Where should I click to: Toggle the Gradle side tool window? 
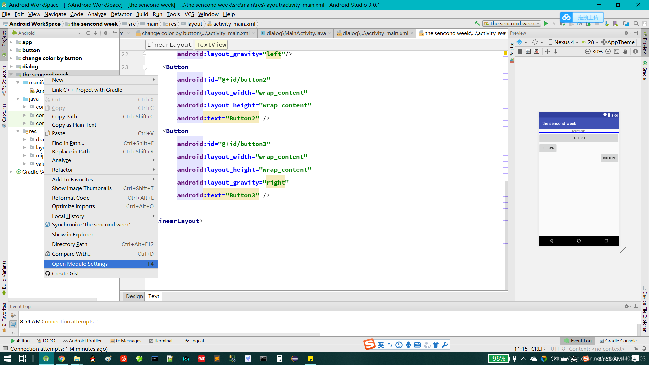[645, 70]
